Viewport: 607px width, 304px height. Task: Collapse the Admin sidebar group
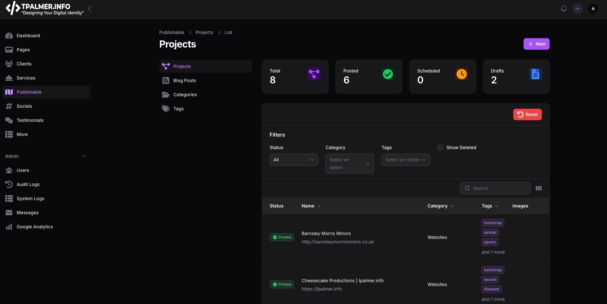click(84, 156)
